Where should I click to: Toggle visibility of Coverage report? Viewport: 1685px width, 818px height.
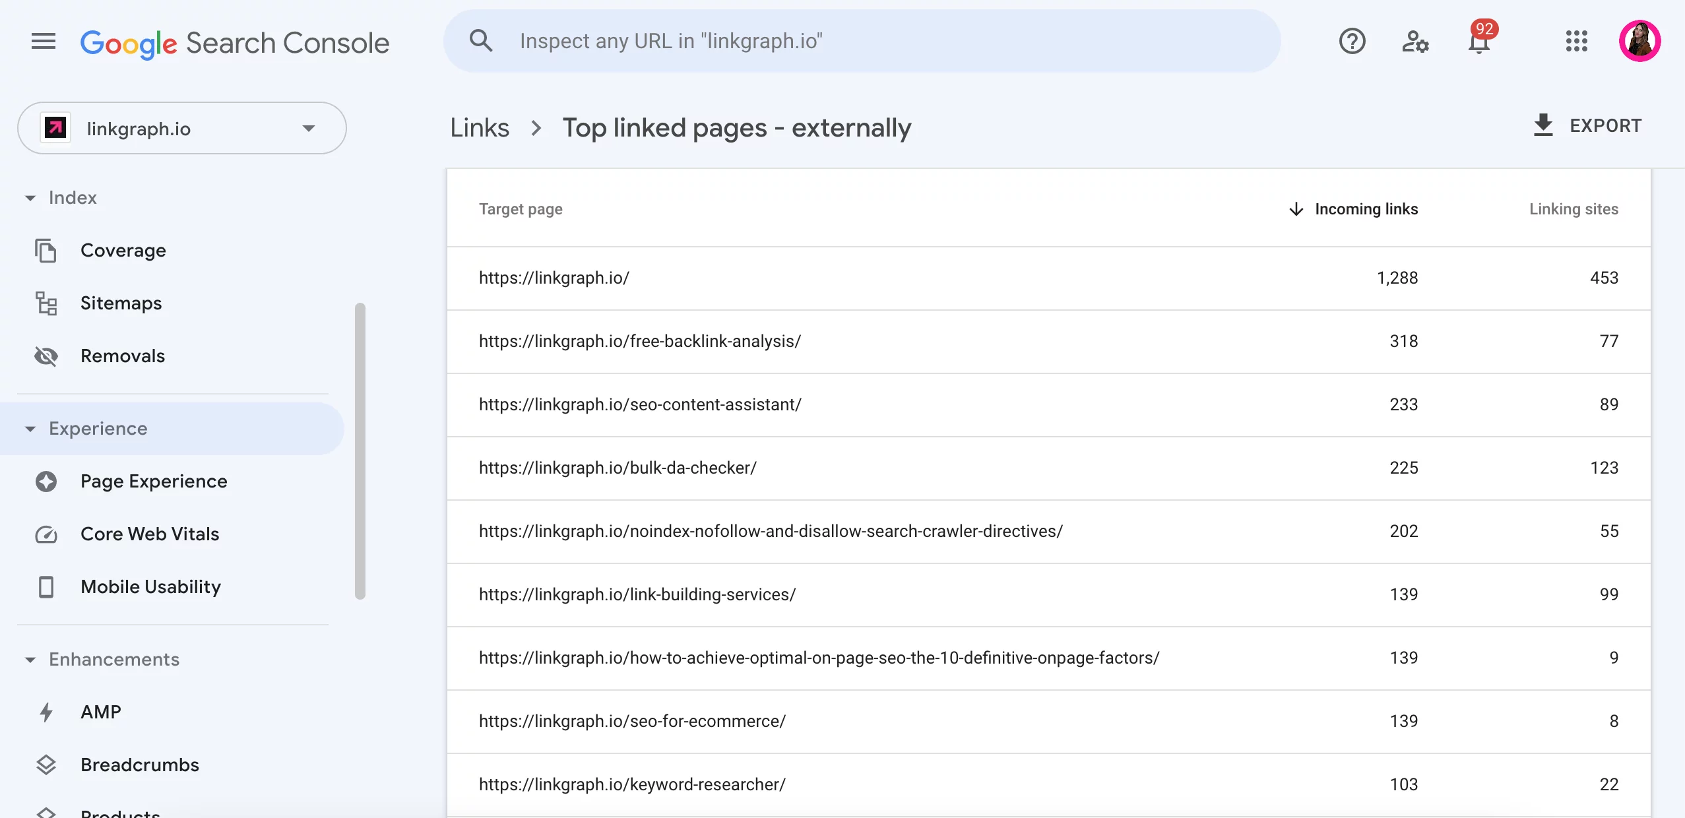point(123,248)
